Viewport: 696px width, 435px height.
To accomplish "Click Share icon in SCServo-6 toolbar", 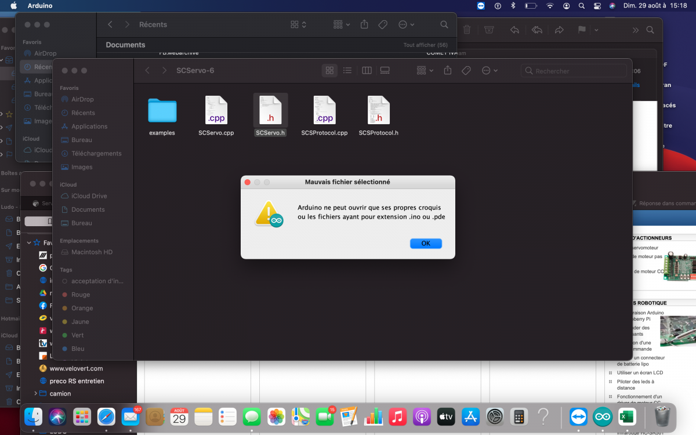I will (x=448, y=71).
